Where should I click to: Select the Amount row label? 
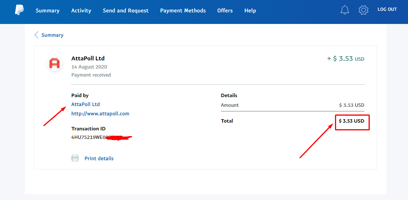(230, 105)
